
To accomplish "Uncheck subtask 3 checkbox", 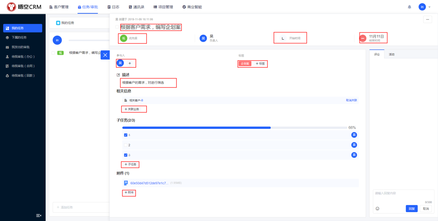I will [126, 155].
